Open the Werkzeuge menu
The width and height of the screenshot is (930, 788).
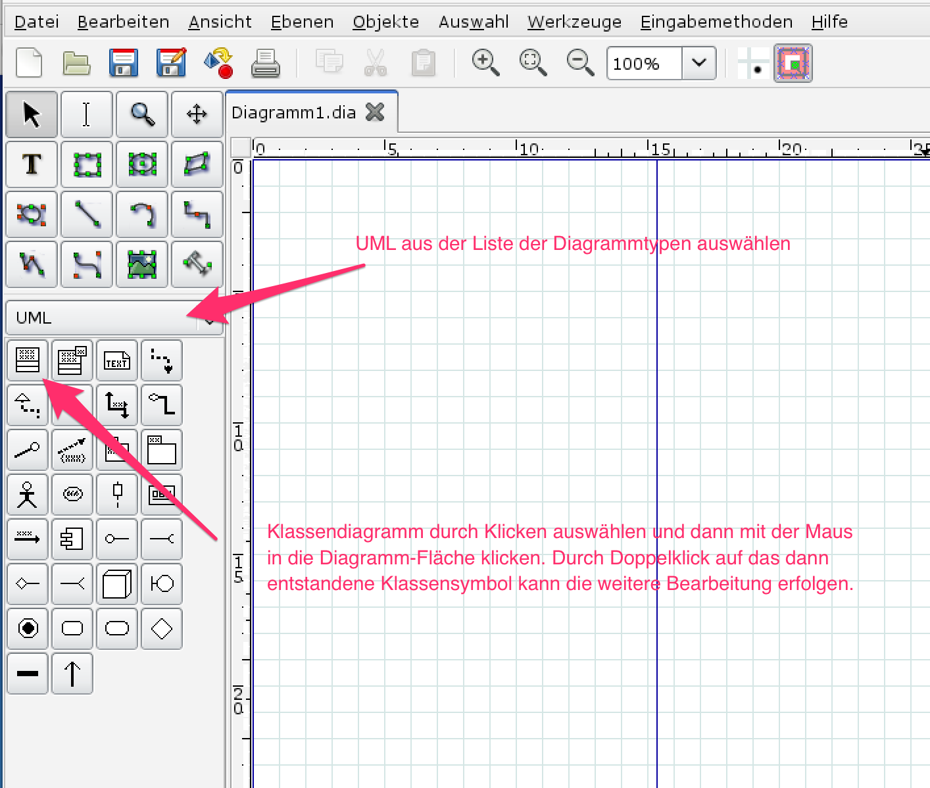[574, 22]
